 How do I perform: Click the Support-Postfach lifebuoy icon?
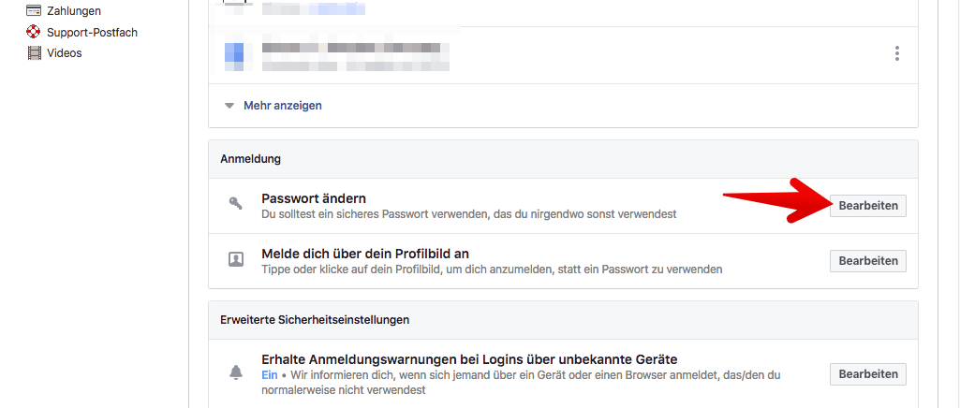[34, 32]
